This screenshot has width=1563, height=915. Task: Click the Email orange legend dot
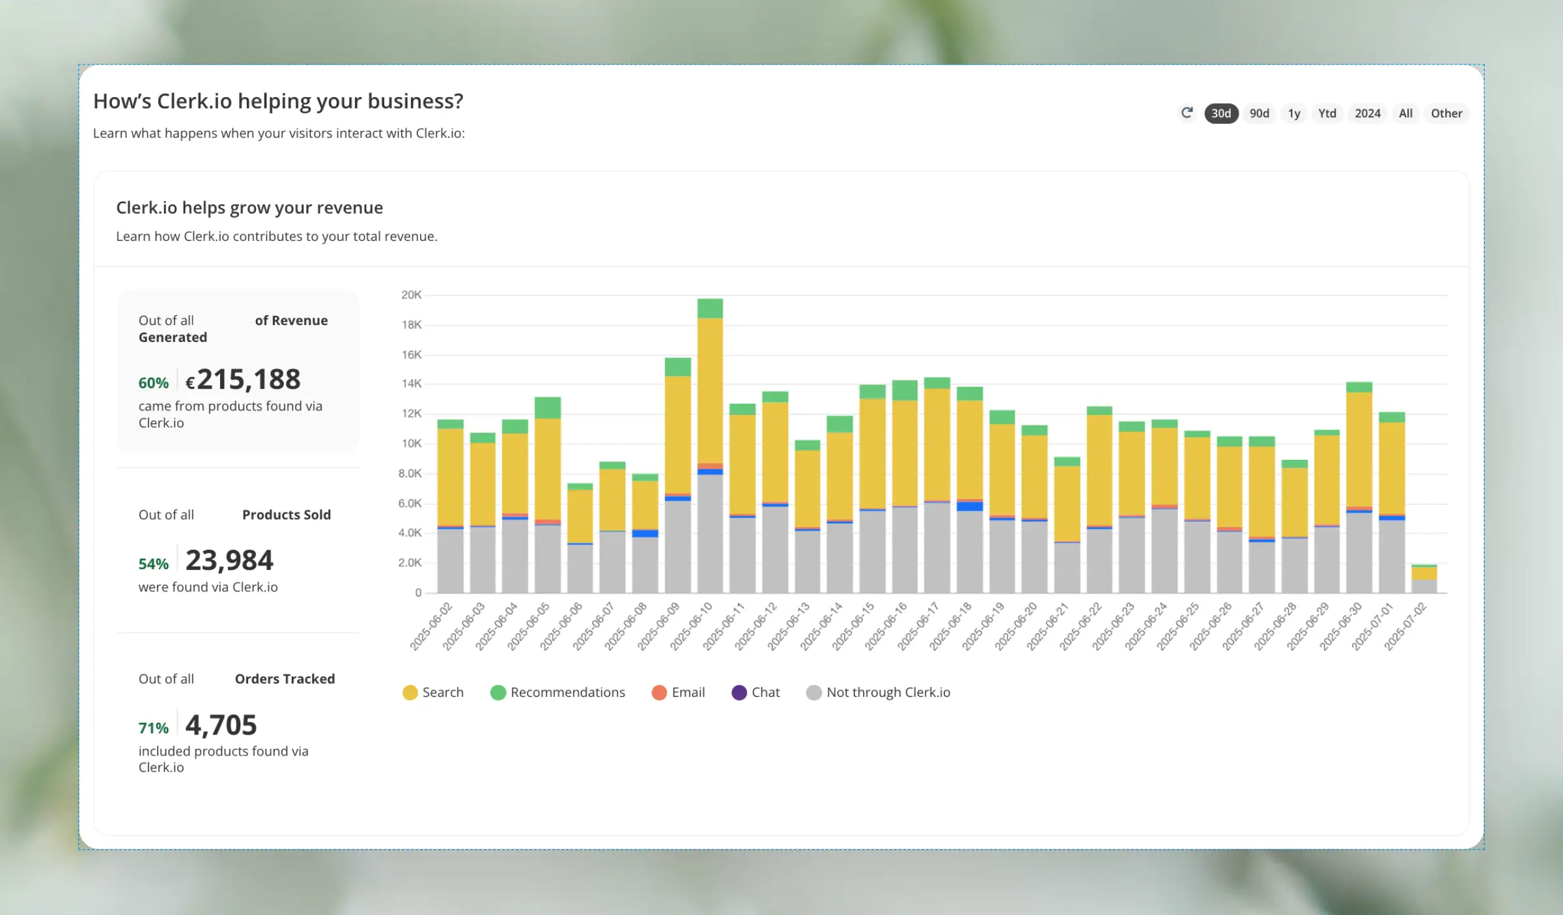click(658, 692)
